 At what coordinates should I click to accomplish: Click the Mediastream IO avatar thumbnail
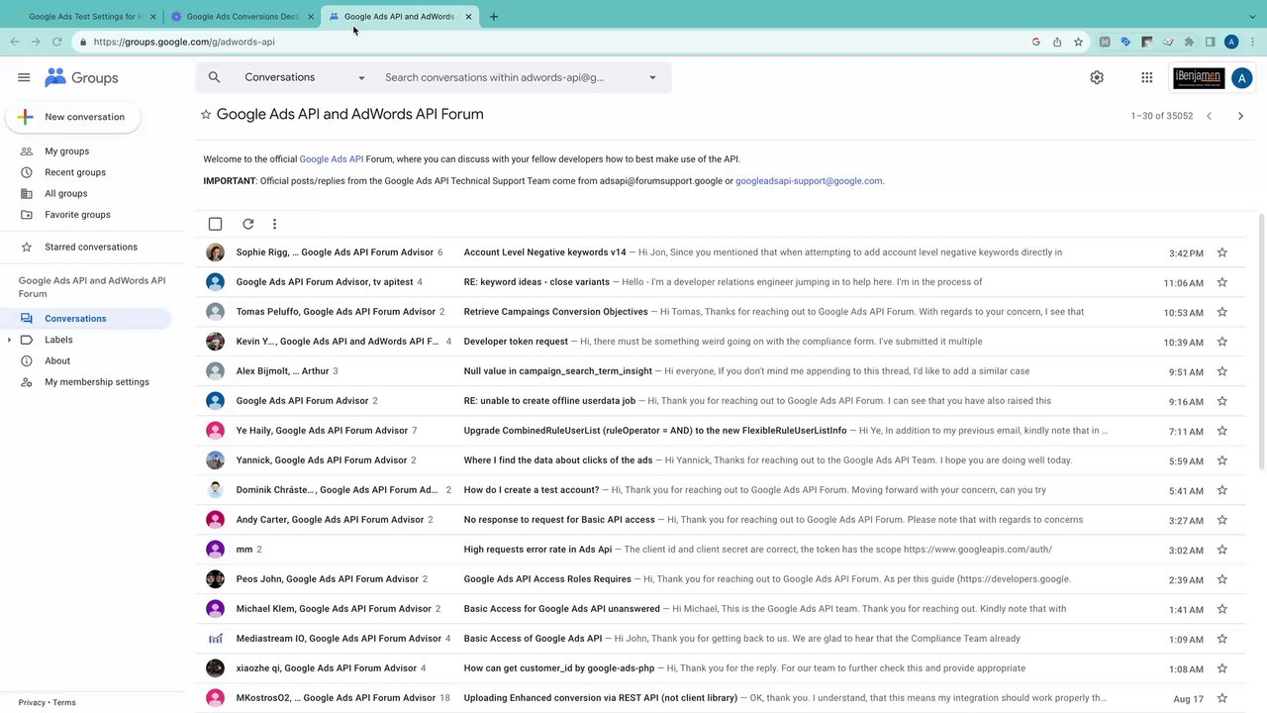click(215, 639)
